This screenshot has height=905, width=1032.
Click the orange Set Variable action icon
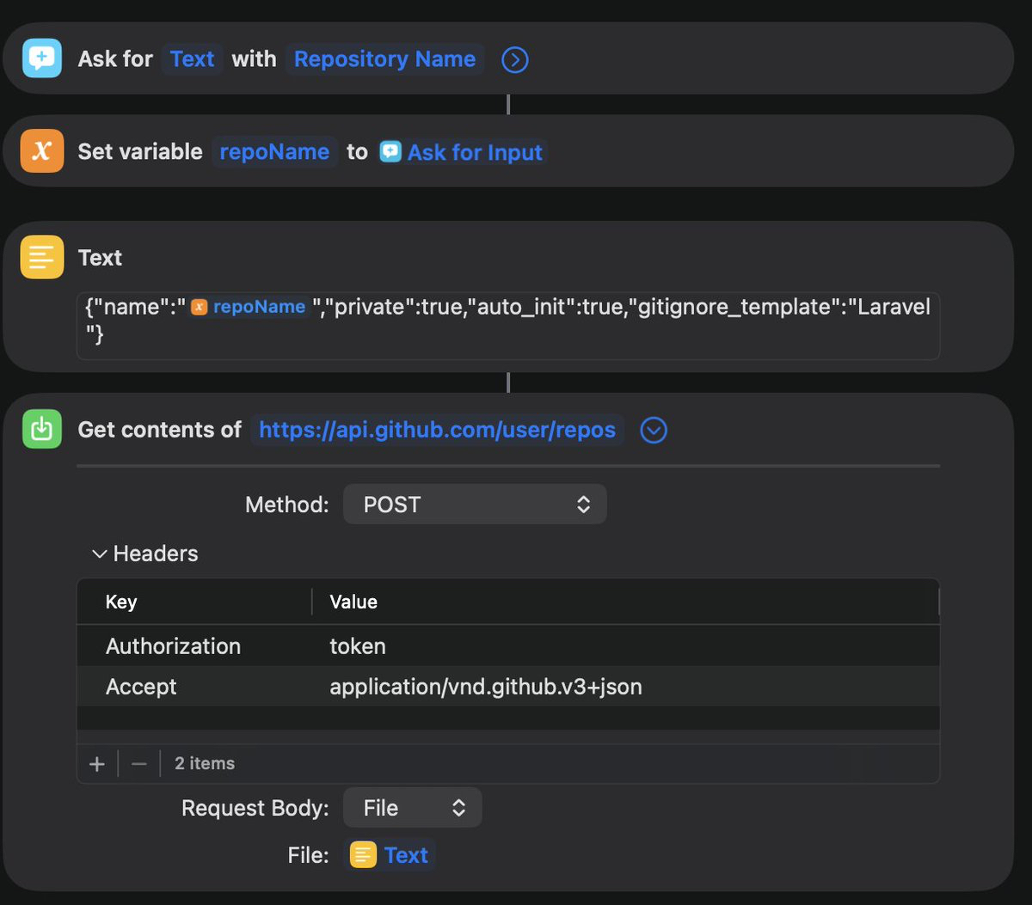coord(41,151)
